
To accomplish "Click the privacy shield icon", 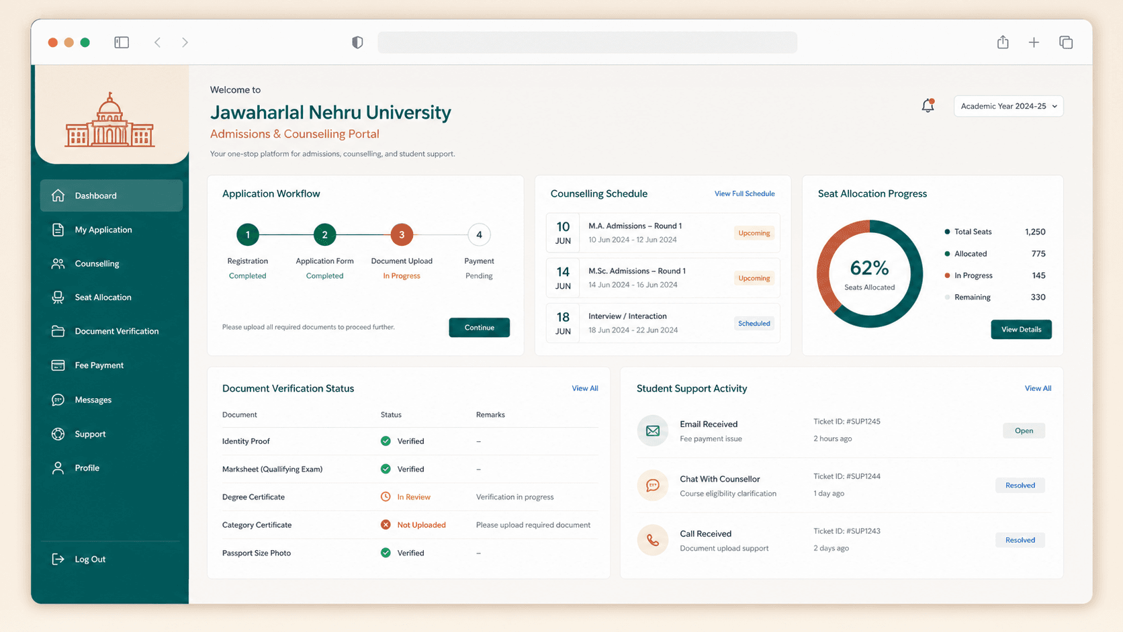I will [357, 42].
